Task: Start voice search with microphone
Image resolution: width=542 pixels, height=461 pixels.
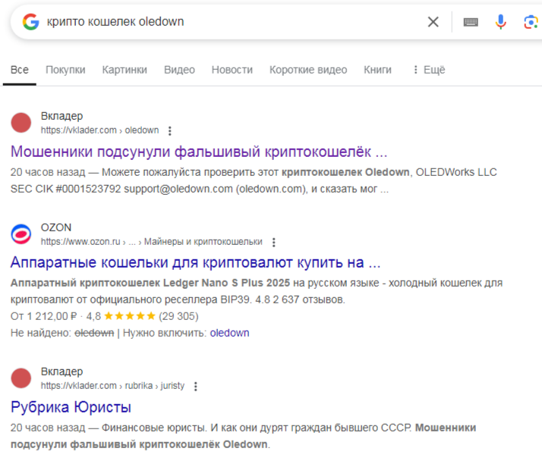Action: click(x=500, y=22)
